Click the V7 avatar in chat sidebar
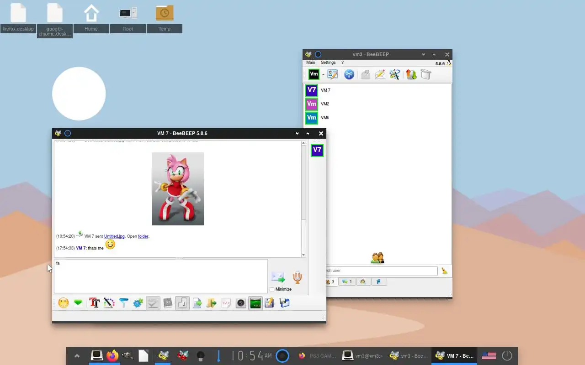 tap(317, 150)
